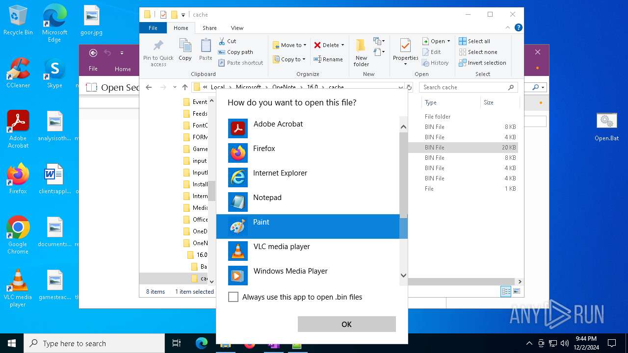Confirm the selection with OK button
Viewport: 628px width, 353px height.
point(346,324)
